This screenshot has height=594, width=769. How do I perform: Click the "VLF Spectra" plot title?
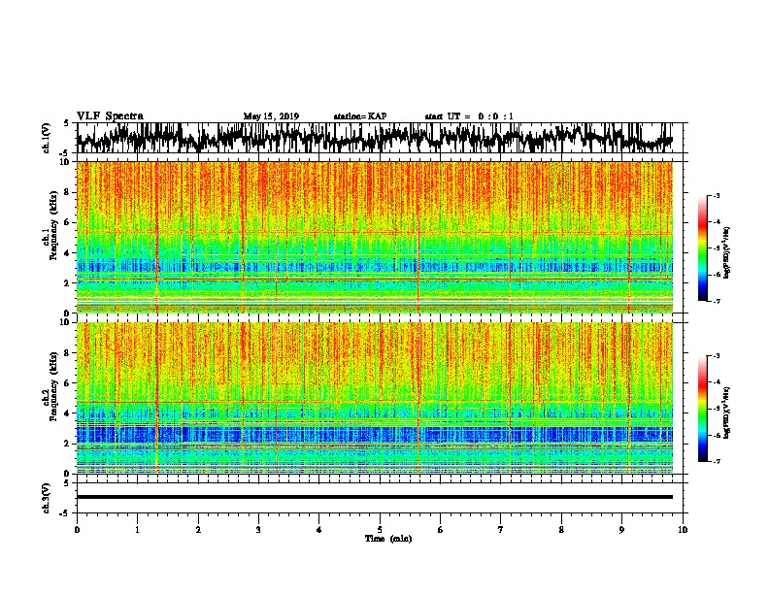pyautogui.click(x=110, y=116)
